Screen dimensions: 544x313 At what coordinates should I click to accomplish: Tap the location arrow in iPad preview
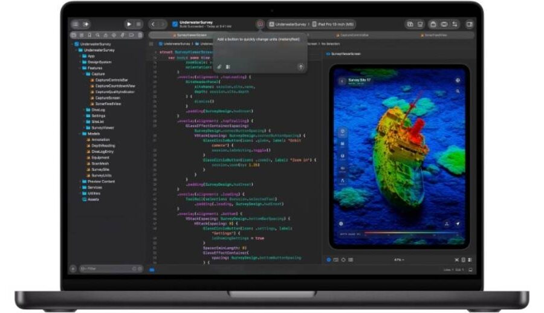pos(458,224)
